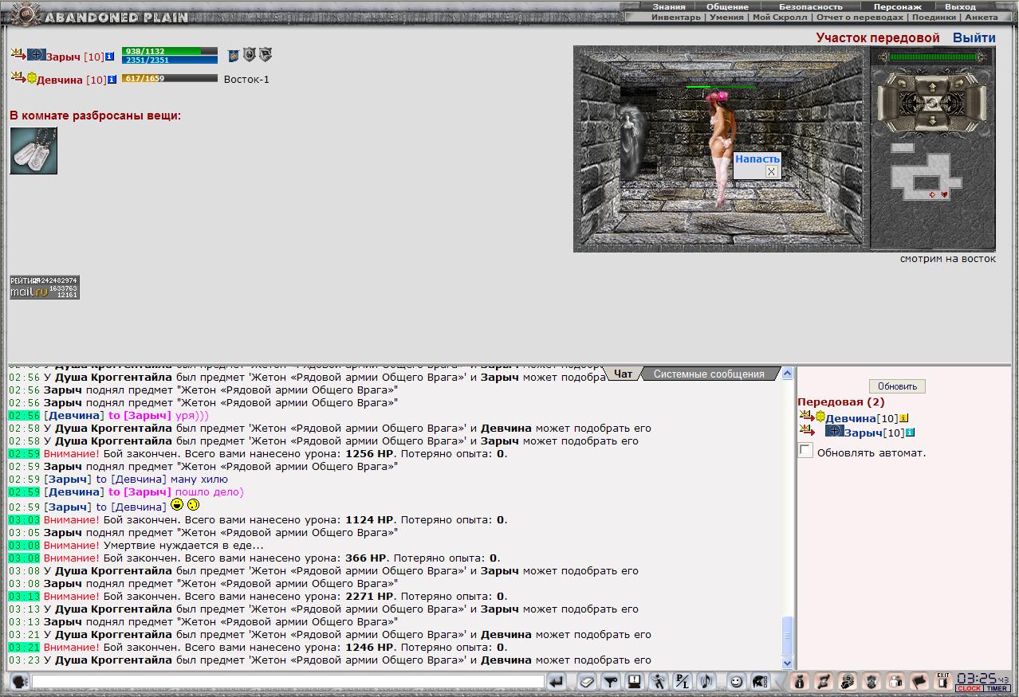
Task: Open the Персонаж menu
Action: (897, 6)
